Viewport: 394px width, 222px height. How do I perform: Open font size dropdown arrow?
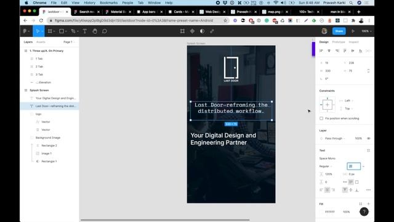tap(363, 166)
